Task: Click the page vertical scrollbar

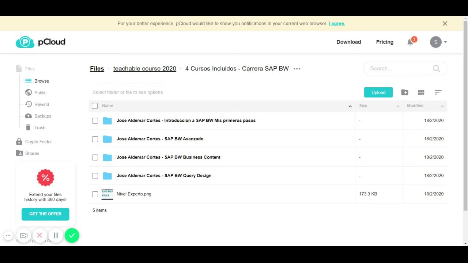Action: 465,116
